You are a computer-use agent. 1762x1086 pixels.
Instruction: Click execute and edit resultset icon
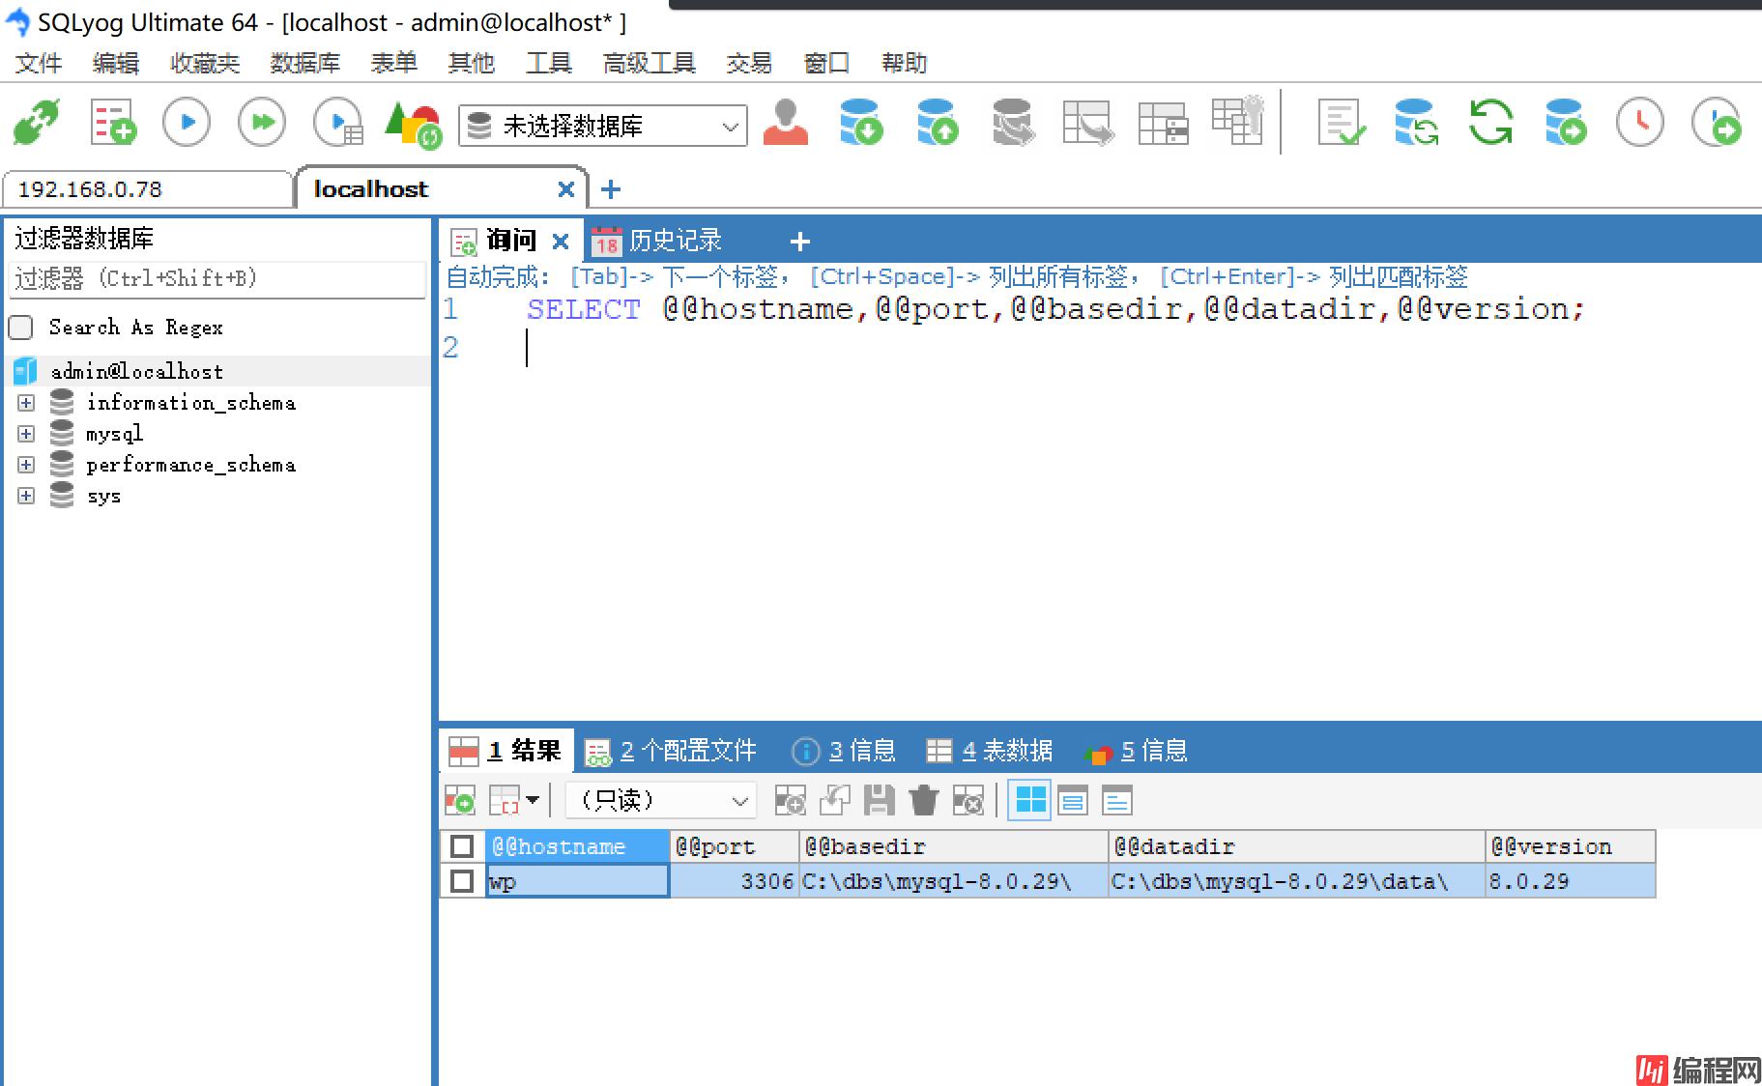[x=338, y=123]
